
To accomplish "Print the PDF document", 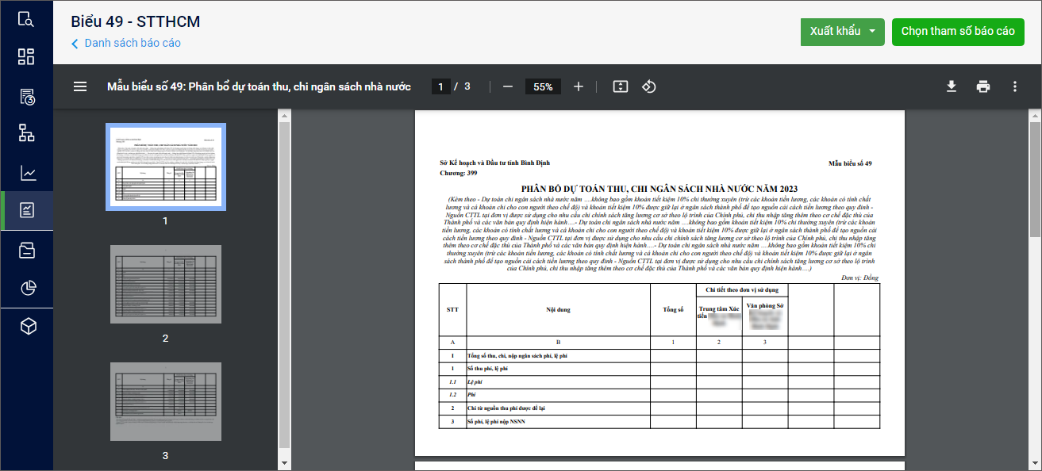I will coord(982,86).
